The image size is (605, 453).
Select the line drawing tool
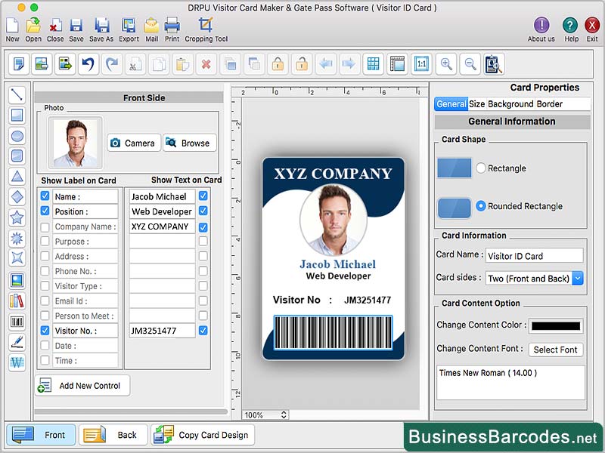[x=17, y=95]
